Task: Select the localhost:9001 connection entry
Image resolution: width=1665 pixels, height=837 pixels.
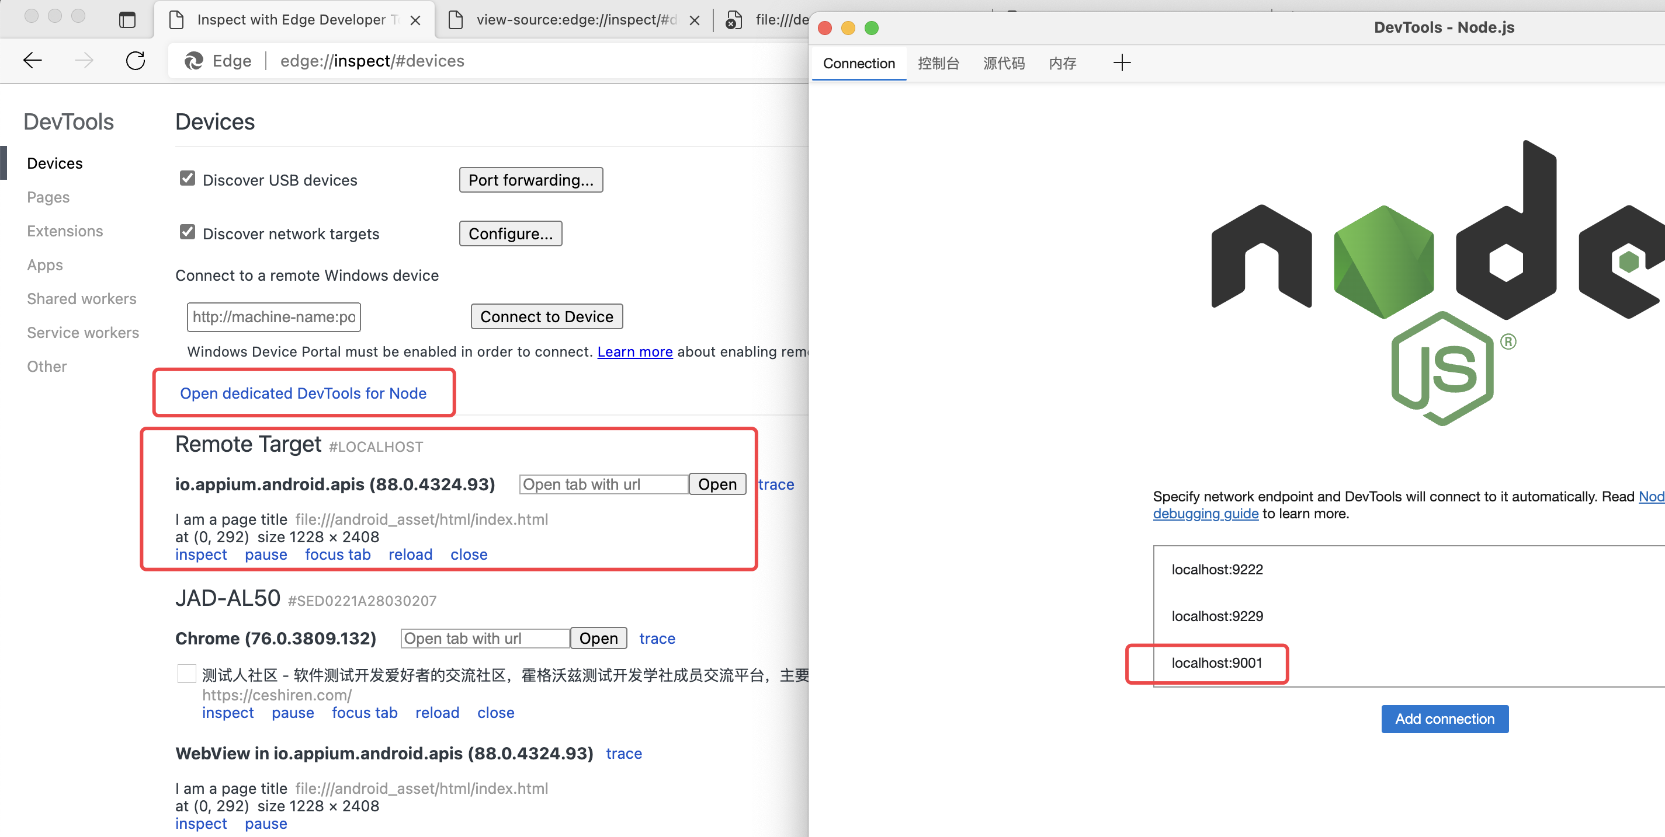Action: click(1216, 662)
